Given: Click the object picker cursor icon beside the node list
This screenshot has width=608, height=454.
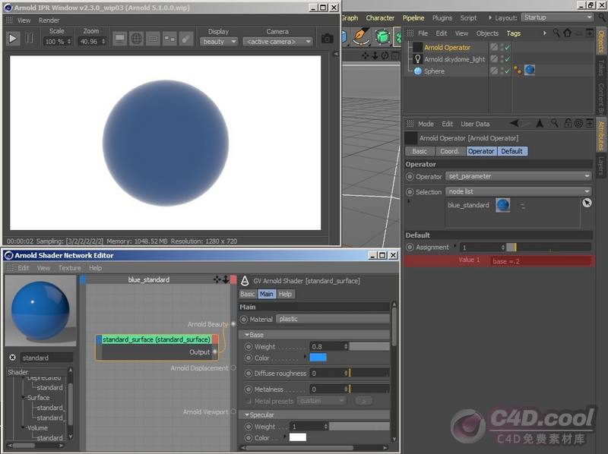Looking at the screenshot, I should point(587,203).
